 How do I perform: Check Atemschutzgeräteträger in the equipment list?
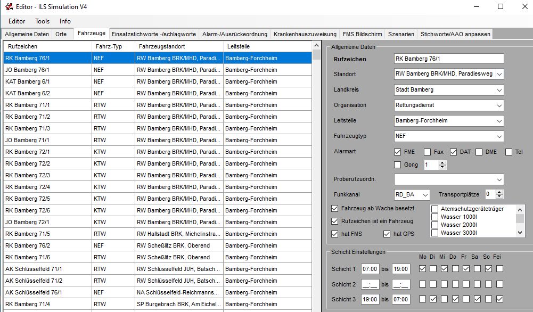[435, 209]
